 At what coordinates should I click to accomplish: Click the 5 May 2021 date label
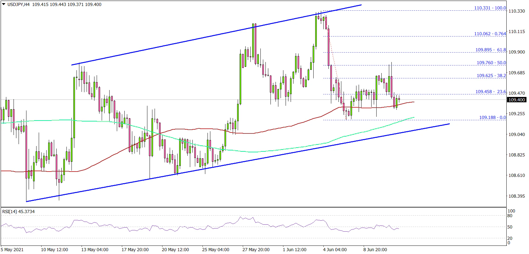pos(12,250)
